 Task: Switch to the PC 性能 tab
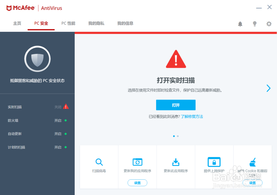68,23
